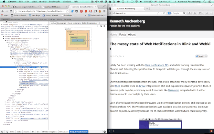Viewport: 214px width, 134px height.
Task: Go to the Firefox home page
Action: (195, 13)
